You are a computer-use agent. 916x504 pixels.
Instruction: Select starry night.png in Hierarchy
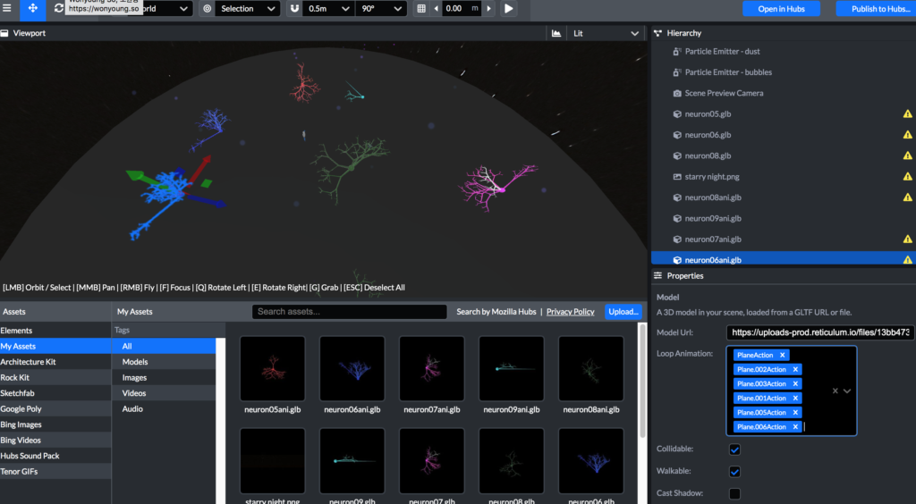(784, 177)
